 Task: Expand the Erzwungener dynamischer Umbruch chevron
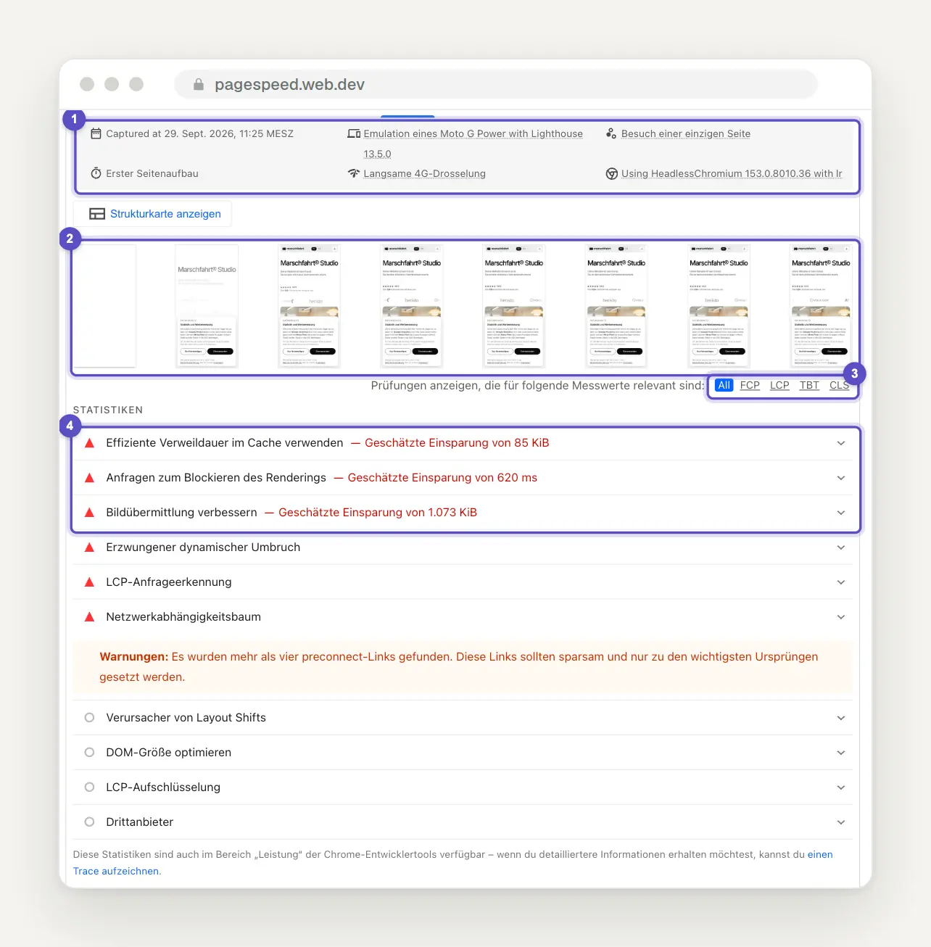841,547
